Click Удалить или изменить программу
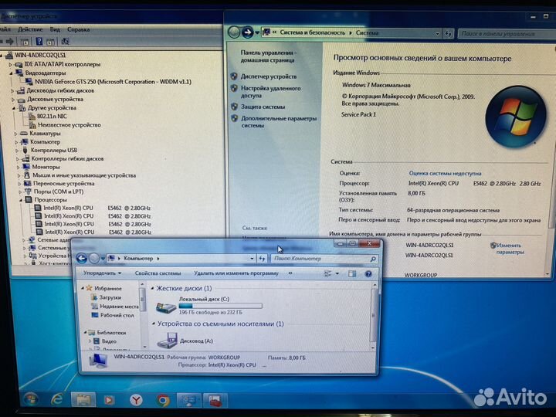The image size is (556, 417). (236, 273)
